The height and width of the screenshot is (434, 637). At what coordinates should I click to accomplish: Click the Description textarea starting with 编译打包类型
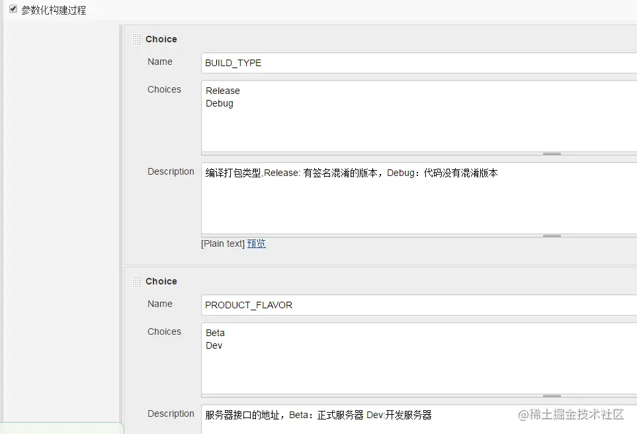click(x=419, y=198)
